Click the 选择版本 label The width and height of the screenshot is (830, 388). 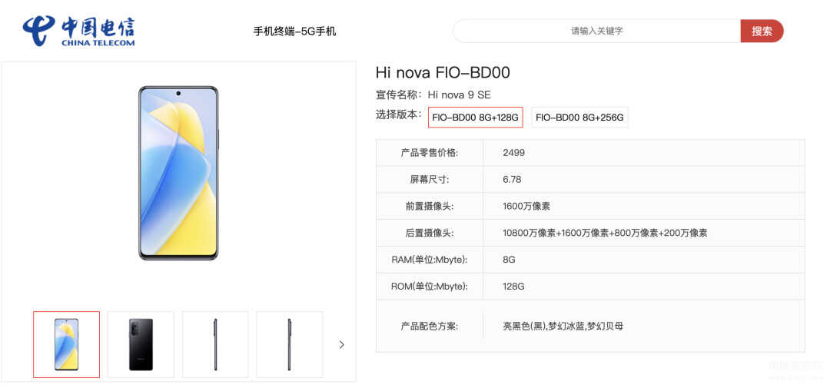tap(399, 114)
